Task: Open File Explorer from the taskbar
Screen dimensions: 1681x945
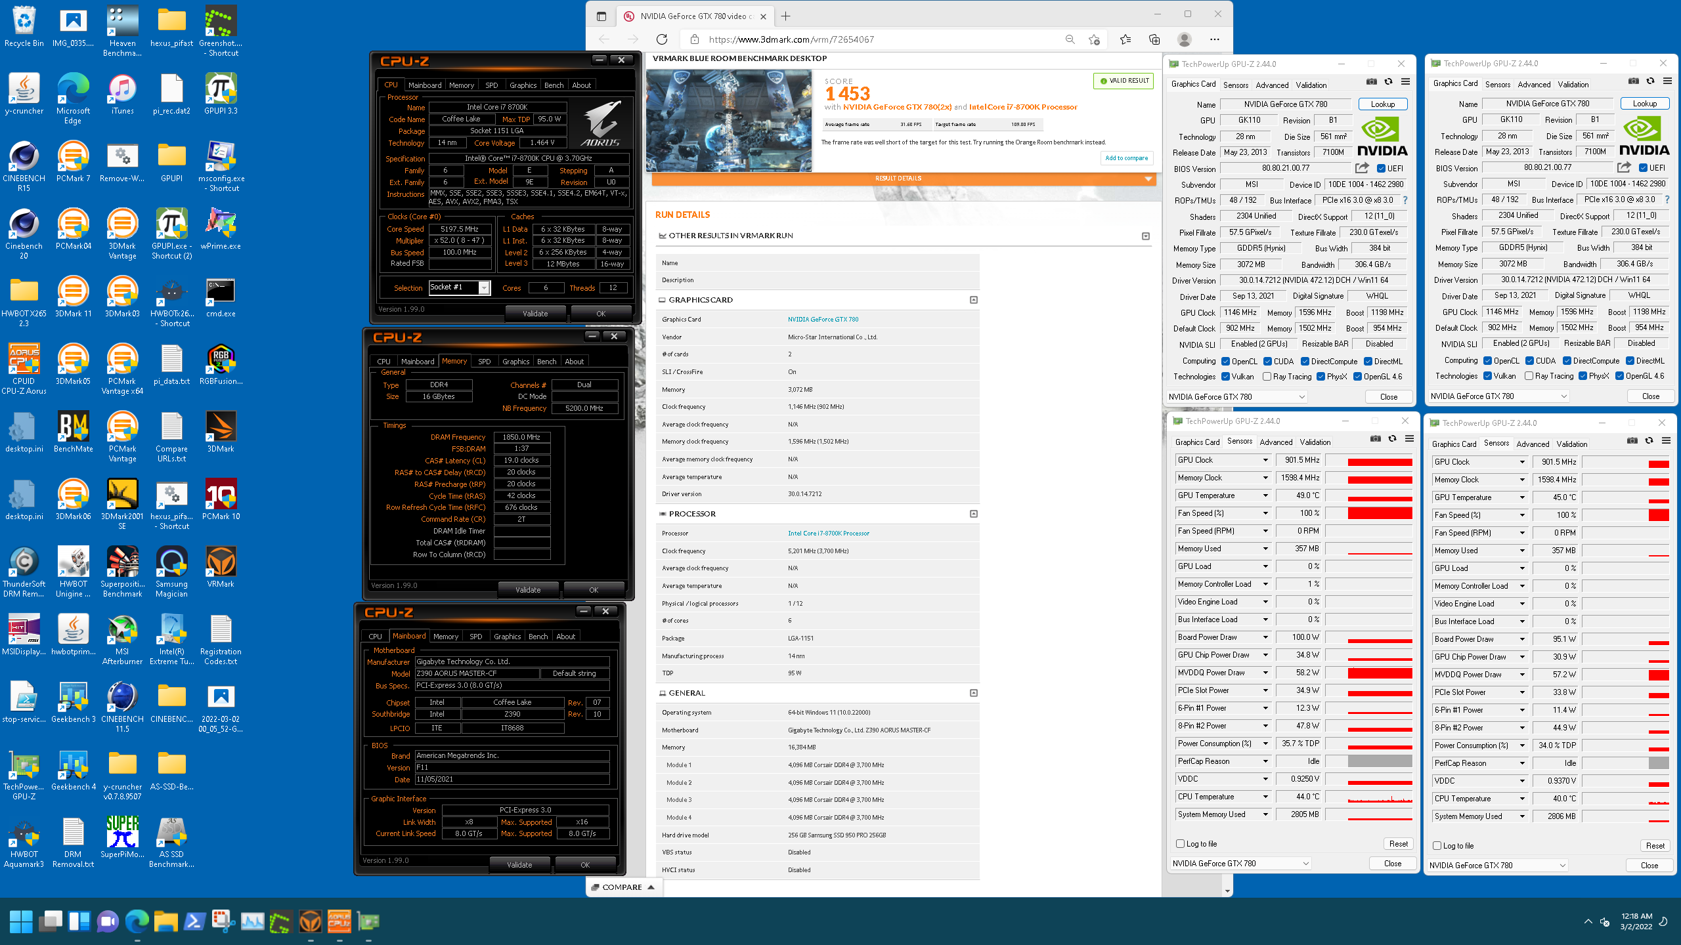Action: tap(165, 921)
